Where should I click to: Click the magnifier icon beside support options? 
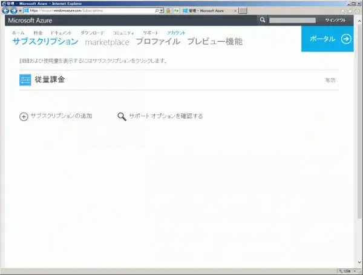click(x=122, y=117)
